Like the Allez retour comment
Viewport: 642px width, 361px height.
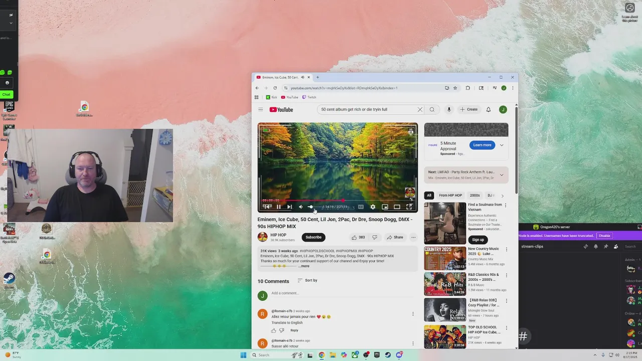[273, 330]
